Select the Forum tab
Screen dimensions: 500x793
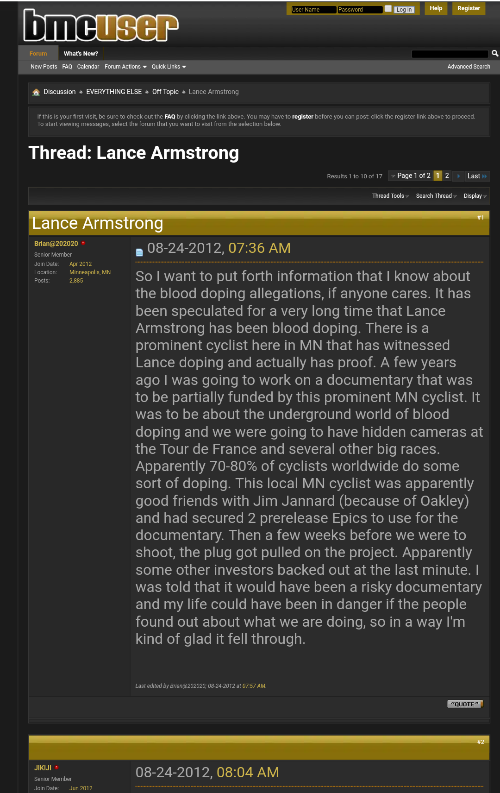pos(38,54)
